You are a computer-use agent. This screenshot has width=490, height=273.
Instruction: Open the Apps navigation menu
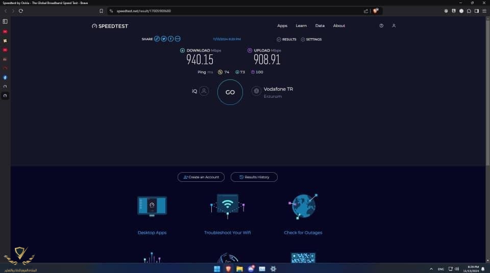282,26
